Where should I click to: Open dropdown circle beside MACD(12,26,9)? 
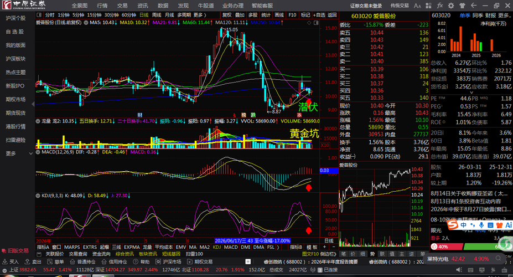38,152
